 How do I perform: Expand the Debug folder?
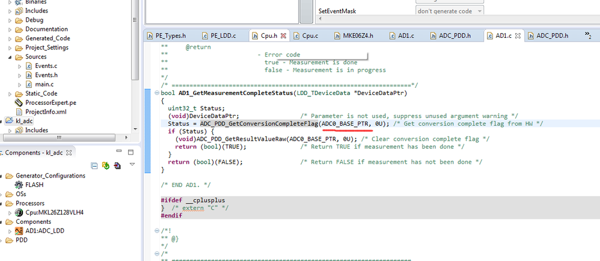10,20
